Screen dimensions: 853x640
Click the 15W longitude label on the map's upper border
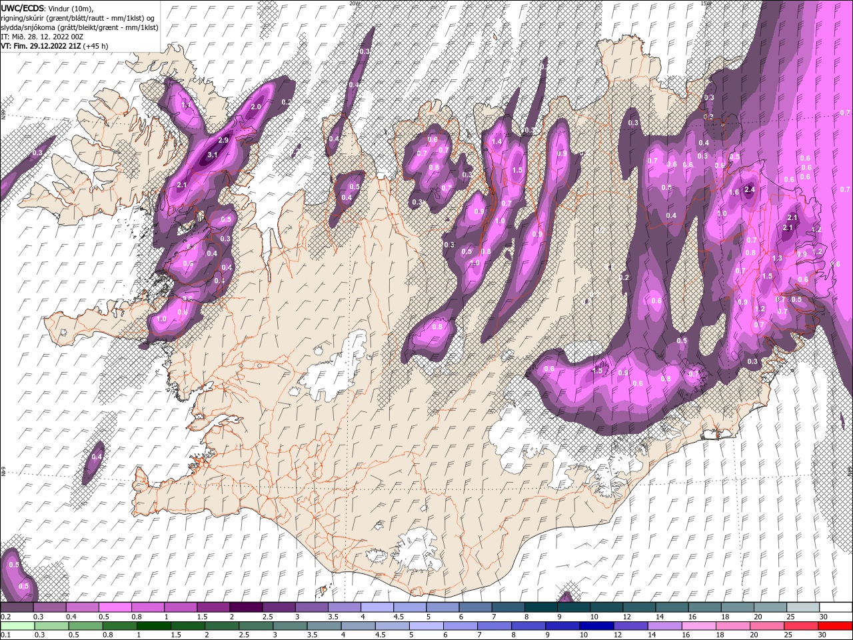(706, 3)
